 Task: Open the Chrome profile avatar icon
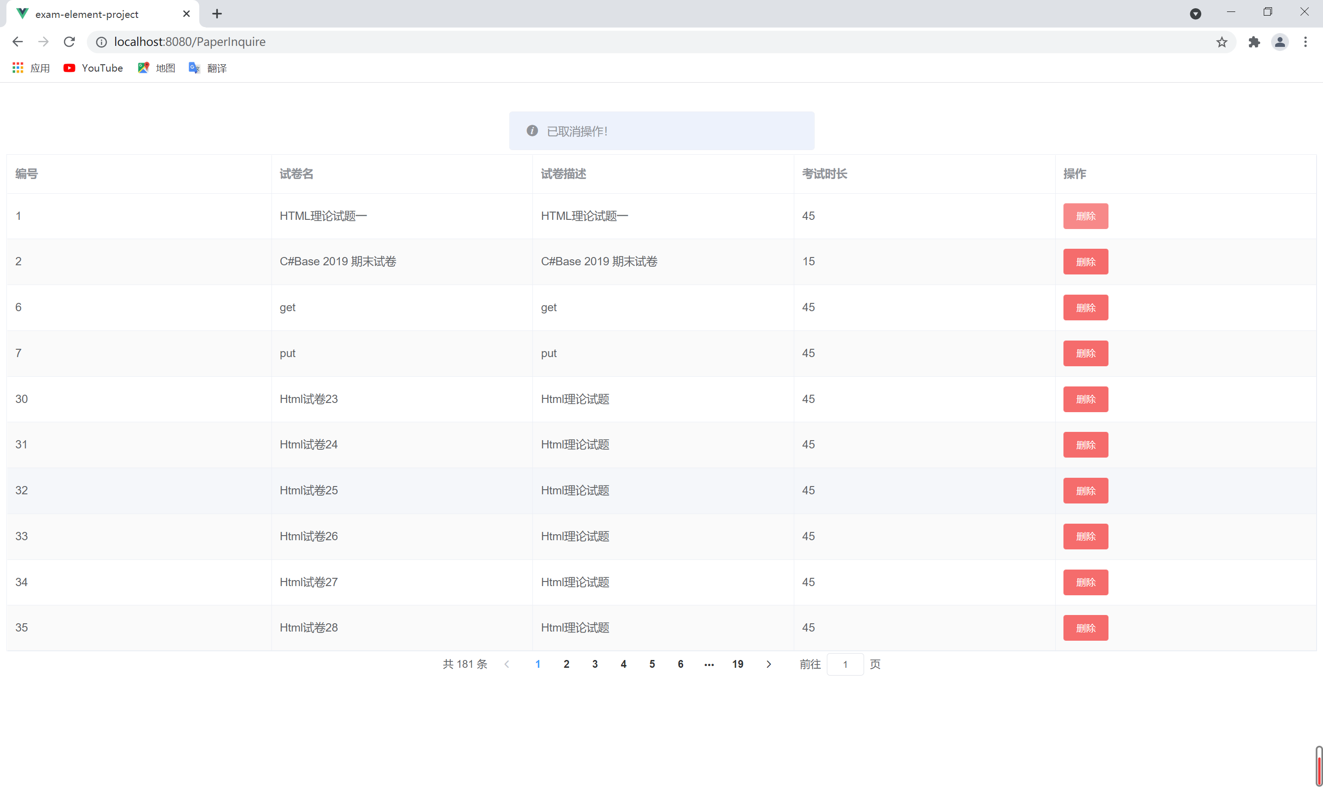click(x=1280, y=42)
